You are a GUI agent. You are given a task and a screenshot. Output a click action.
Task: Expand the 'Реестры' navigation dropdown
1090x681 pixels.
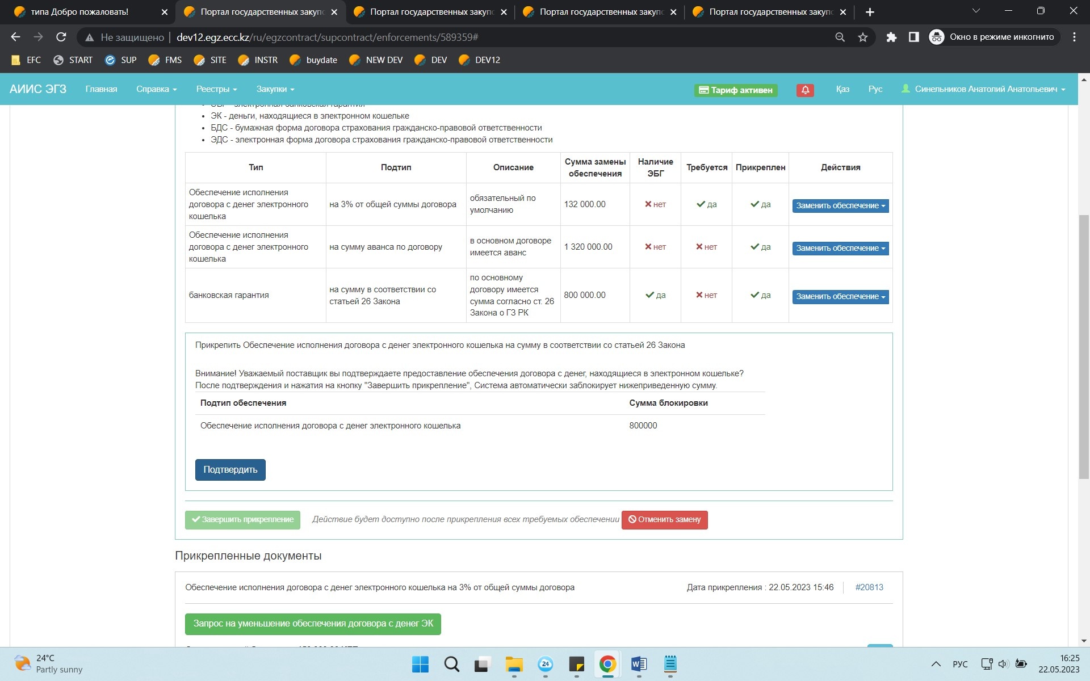(x=216, y=89)
